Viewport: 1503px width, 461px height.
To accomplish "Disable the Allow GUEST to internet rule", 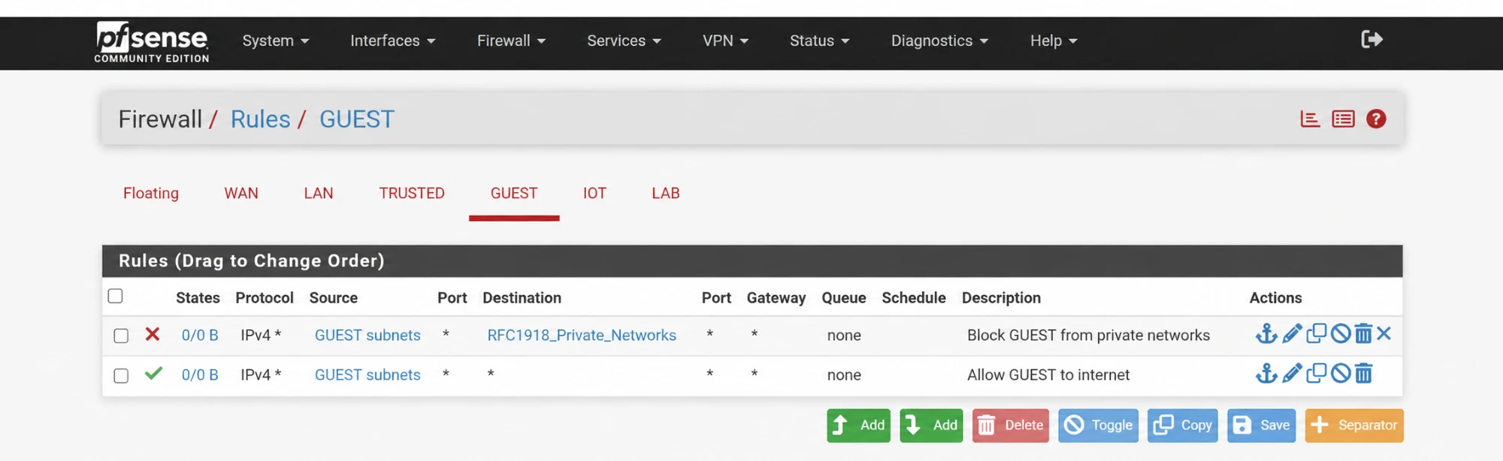I will [1341, 373].
